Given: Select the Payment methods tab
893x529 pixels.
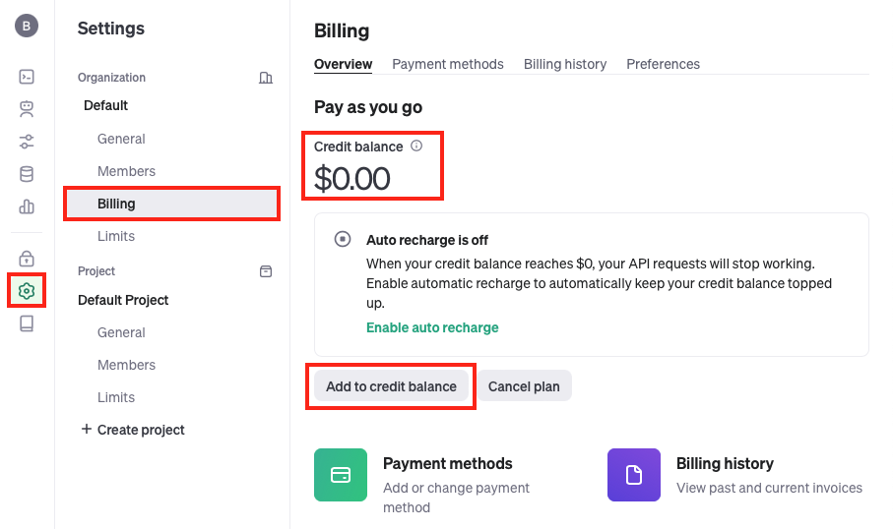Looking at the screenshot, I should (448, 64).
